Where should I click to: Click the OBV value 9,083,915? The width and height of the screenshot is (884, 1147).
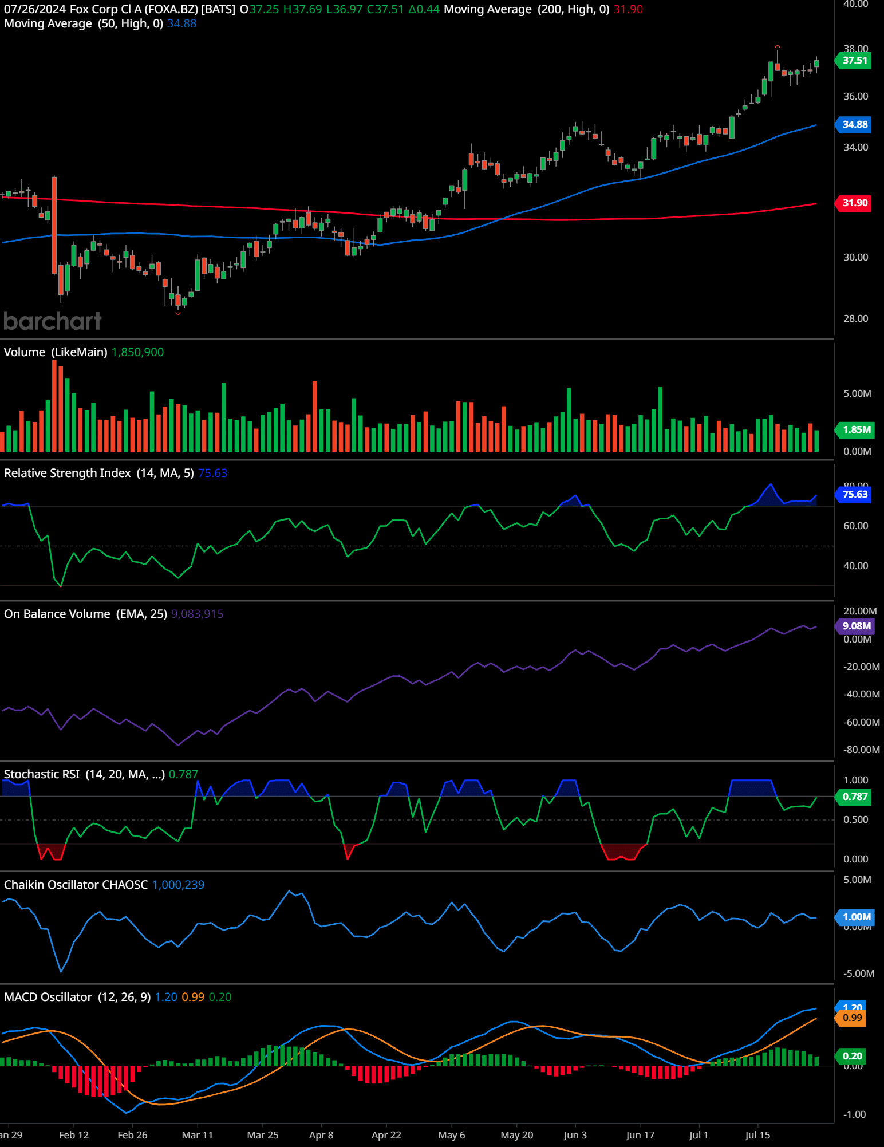tap(198, 614)
